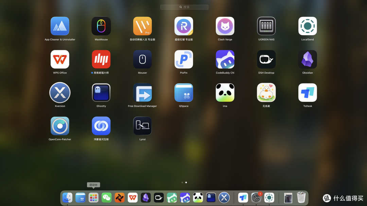Open DSH Desktop from the Launchpad grid
The image size is (367, 206).
coord(266,60)
